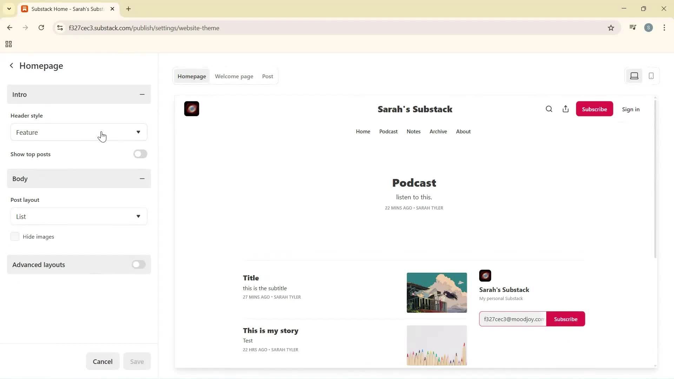Viewport: 674px width, 379px height.
Task: Click the search magnifier in preview header
Action: (x=549, y=109)
